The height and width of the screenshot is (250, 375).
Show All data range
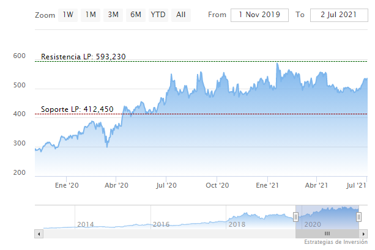(181, 14)
